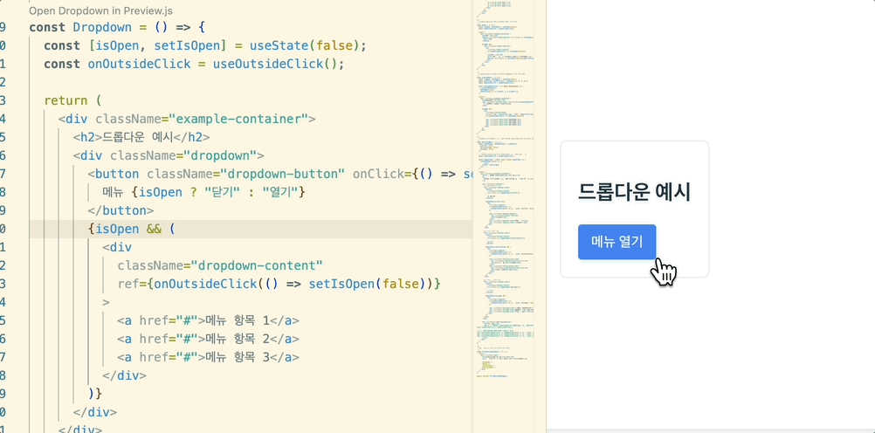Viewport: 875px width, 433px height.
Task: Click the 'const Dropdown = () => {' line
Action: pyautogui.click(x=117, y=27)
